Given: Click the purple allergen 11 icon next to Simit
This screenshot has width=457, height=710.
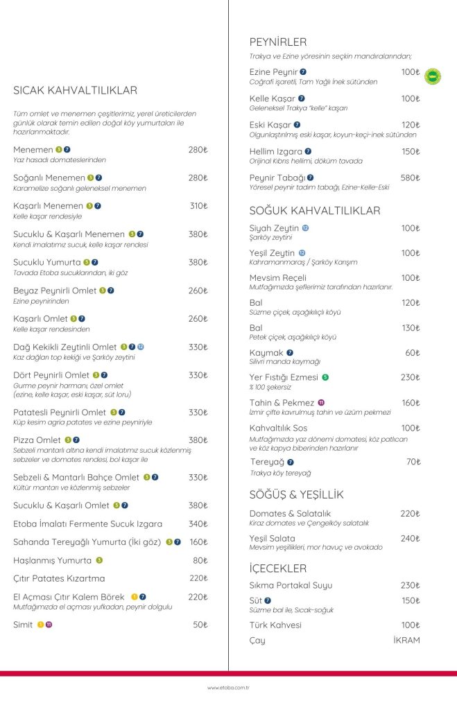Looking at the screenshot, I should click(x=49, y=625).
